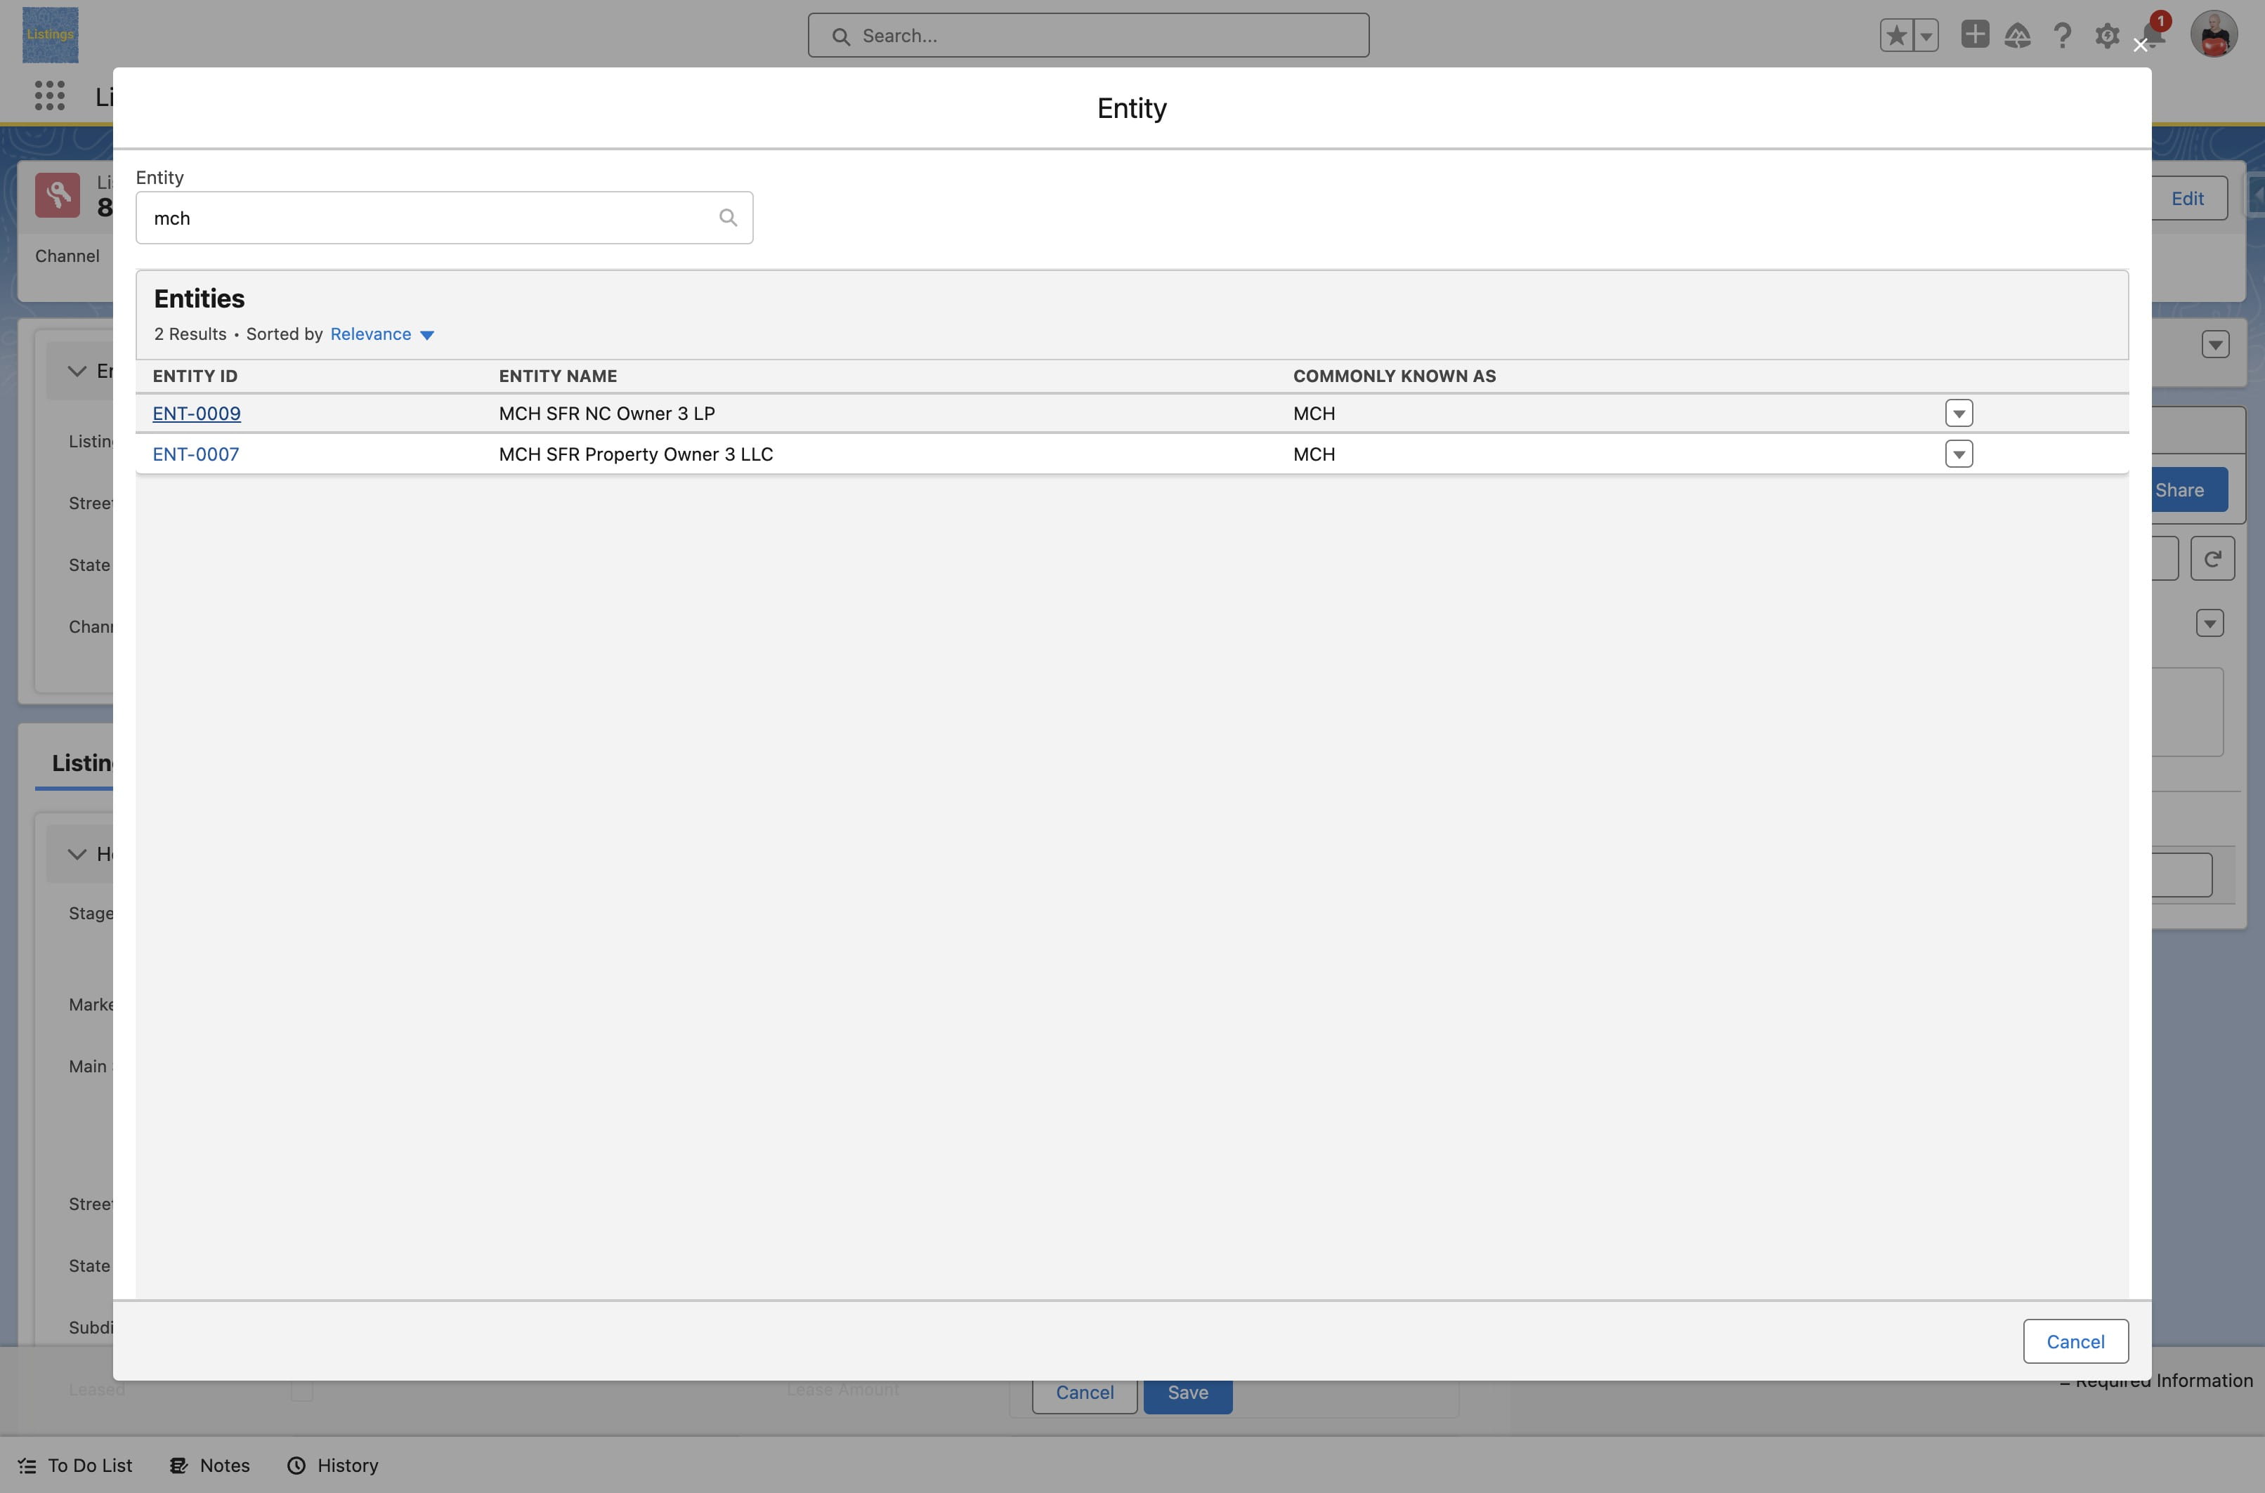
Task: Click the background Cancel button beside Save
Action: click(x=1084, y=1396)
